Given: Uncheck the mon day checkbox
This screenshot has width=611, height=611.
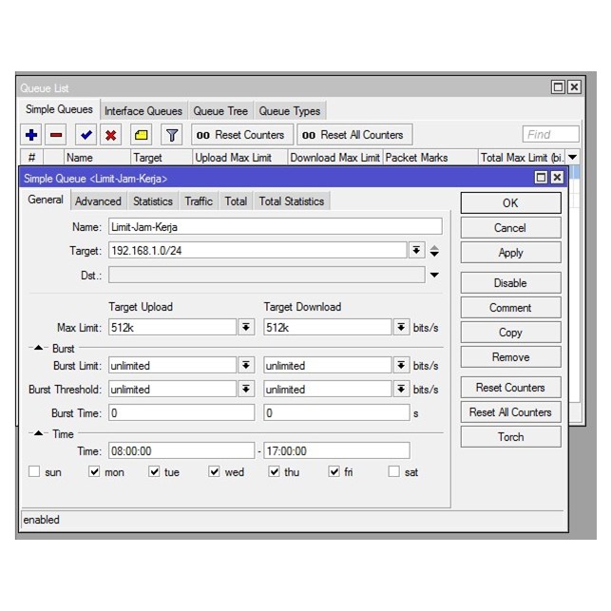Looking at the screenshot, I should (x=94, y=472).
